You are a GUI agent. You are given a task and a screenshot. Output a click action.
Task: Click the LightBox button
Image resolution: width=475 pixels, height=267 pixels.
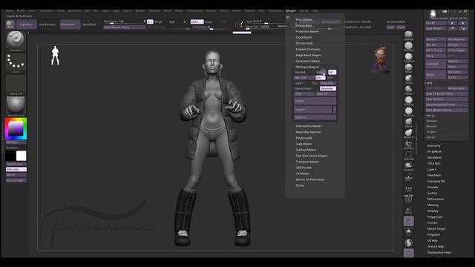pyautogui.click(x=26, y=24)
